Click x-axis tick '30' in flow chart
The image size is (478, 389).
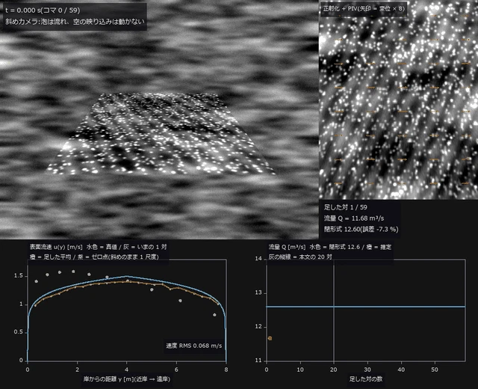(x=367, y=370)
